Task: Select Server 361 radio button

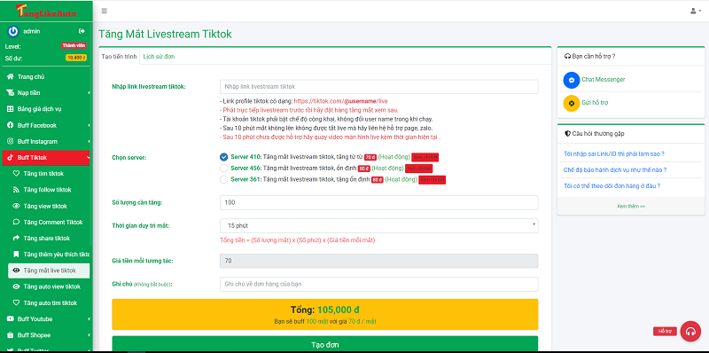Action: [224, 180]
